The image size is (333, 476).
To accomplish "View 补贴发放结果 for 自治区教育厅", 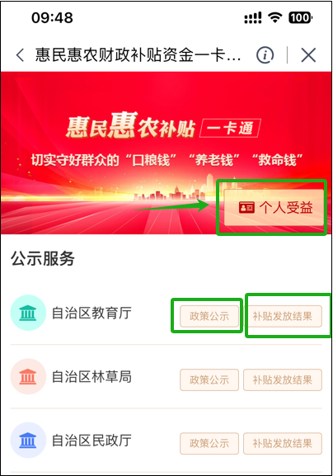I will (283, 316).
